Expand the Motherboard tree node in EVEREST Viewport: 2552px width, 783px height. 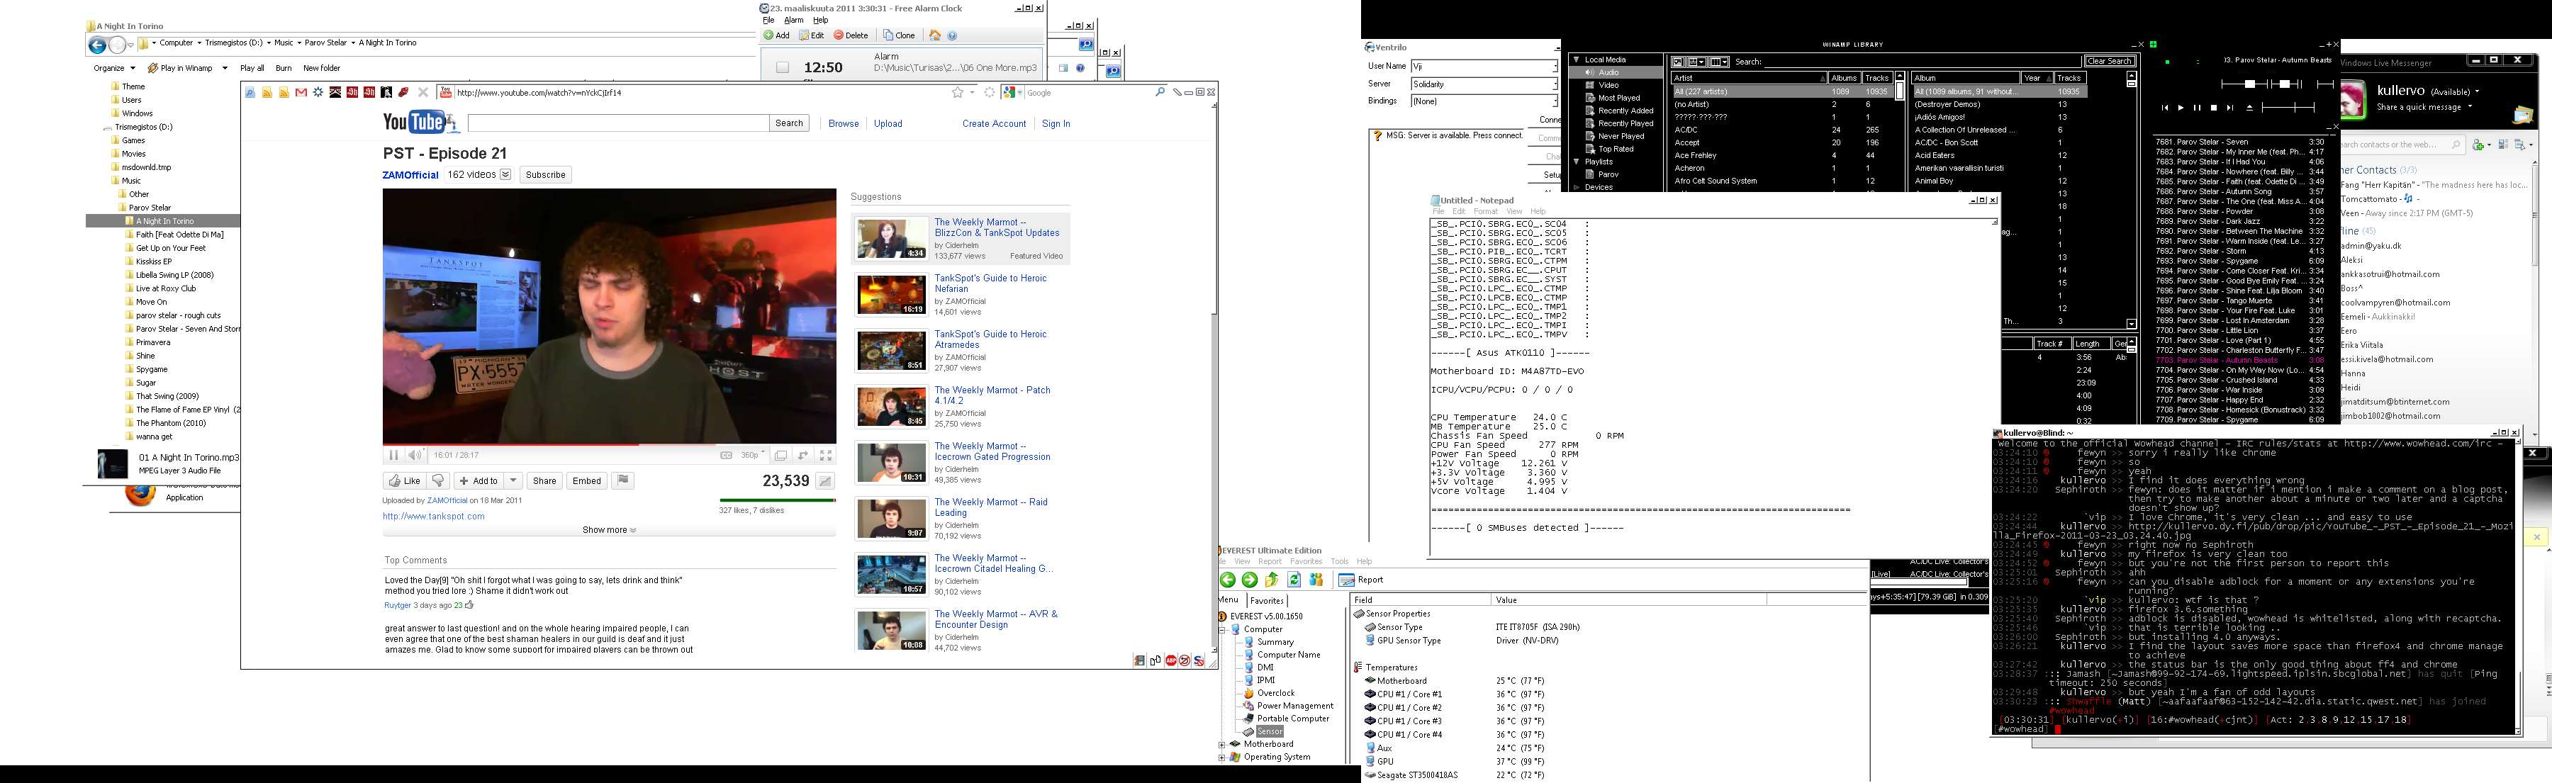(x=1223, y=745)
